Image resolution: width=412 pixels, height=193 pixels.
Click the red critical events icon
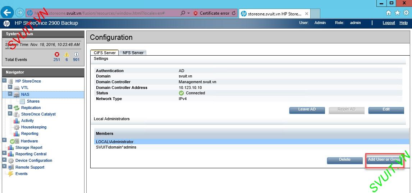point(57,54)
